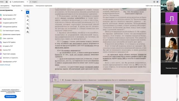This screenshot has height=101, width=179.
Task: Click the Экспортировать PDF icon
Action: point(1,15)
